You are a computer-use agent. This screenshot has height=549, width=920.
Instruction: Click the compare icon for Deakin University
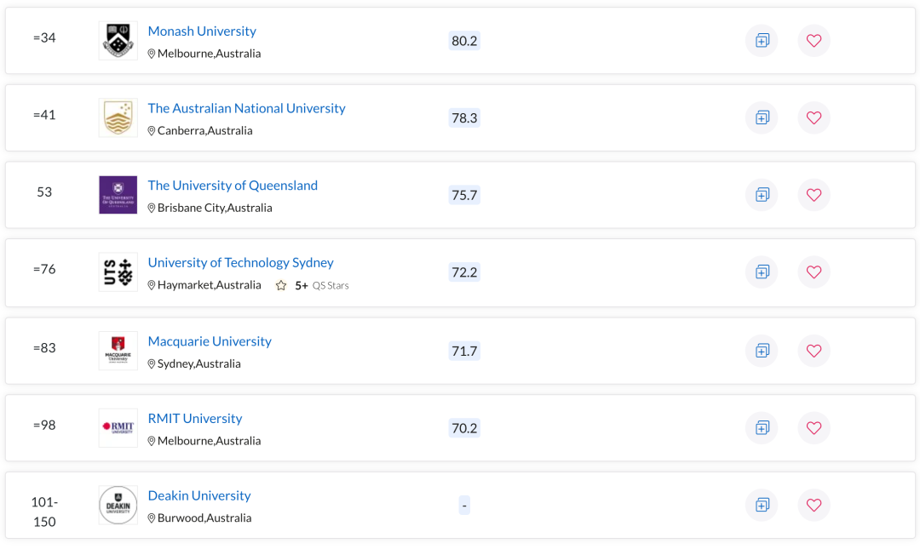pos(761,505)
